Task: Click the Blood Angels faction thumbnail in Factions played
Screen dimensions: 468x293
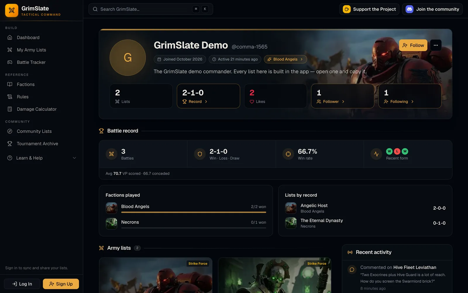Action: point(111,208)
